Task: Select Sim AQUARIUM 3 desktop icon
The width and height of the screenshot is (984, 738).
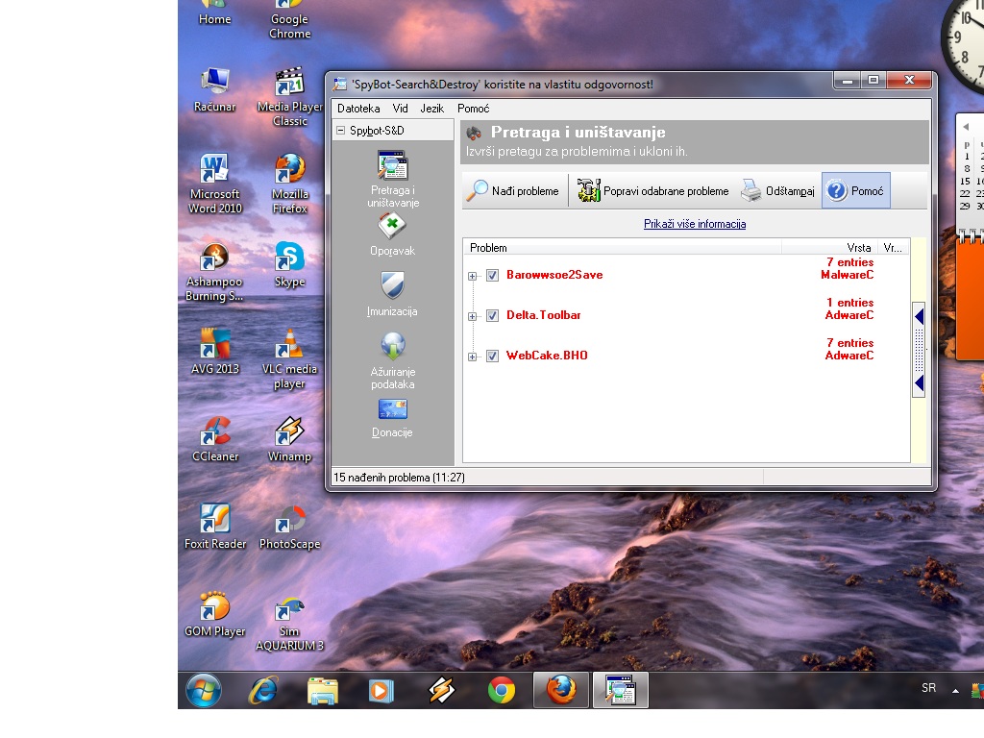Action: pyautogui.click(x=289, y=625)
